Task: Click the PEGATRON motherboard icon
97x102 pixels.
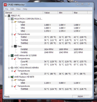Action: [12, 19]
